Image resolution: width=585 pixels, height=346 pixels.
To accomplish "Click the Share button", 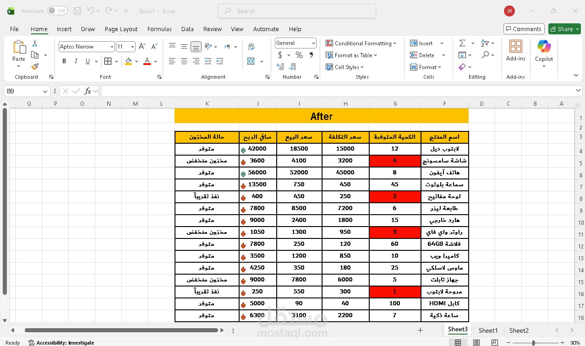I will click(564, 29).
